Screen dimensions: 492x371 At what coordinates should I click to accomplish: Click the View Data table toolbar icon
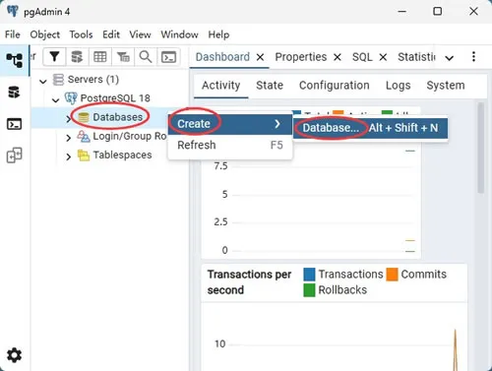tap(100, 57)
